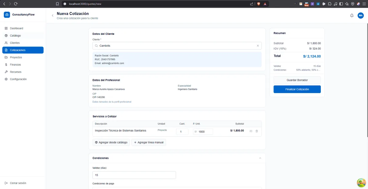Toggle the browser sidebar panel
This screenshot has height=189, width=368.
(341, 4)
